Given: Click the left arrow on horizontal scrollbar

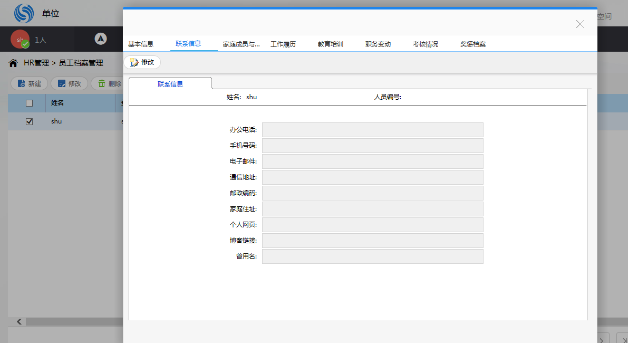Looking at the screenshot, I should click(x=19, y=321).
